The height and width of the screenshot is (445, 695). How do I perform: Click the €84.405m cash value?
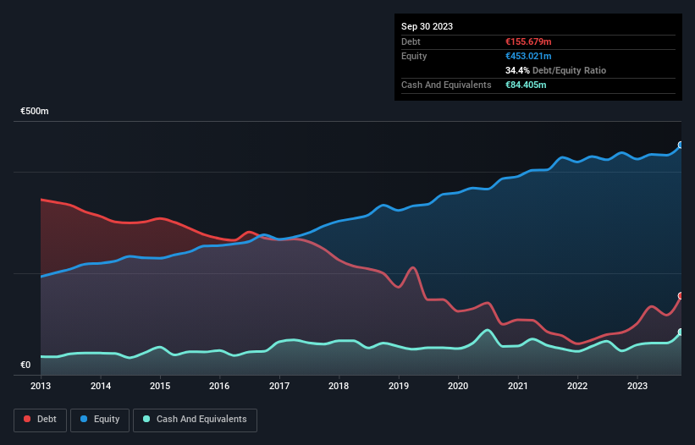click(526, 85)
